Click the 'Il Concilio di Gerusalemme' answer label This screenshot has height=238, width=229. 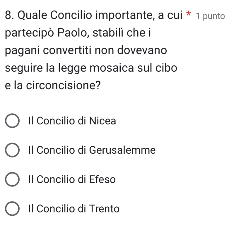click(92, 150)
